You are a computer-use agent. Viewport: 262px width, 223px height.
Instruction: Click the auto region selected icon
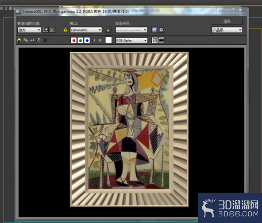coord(52,30)
